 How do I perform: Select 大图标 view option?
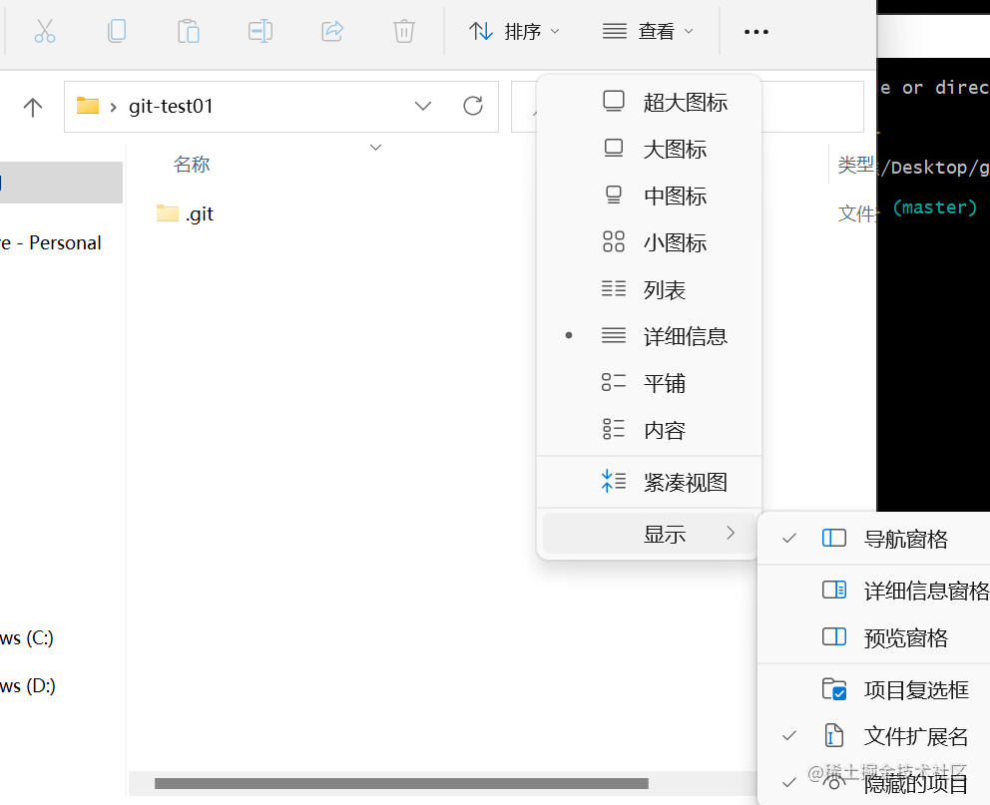649,150
